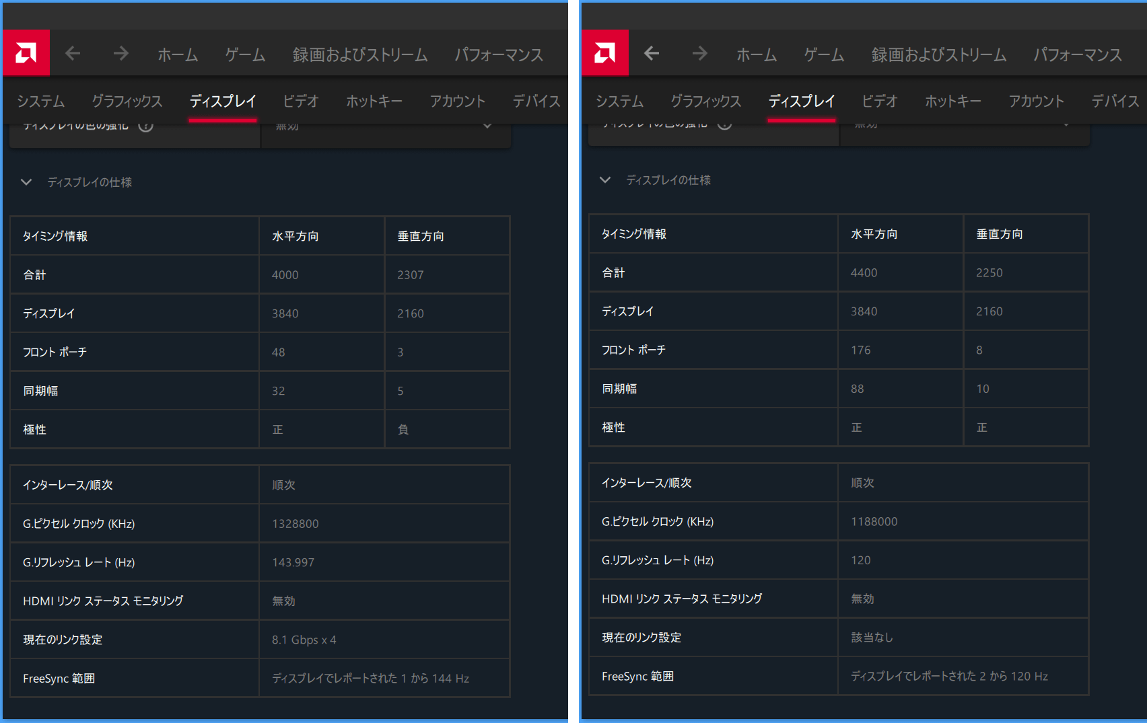Viewport: 1147px width, 723px height.
Task: Open ホーム tab in left window
Action: [178, 54]
